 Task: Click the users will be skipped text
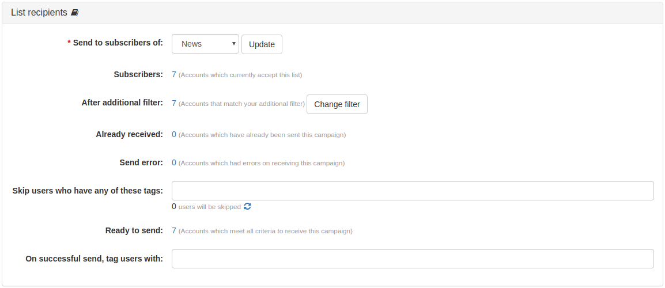(210, 207)
